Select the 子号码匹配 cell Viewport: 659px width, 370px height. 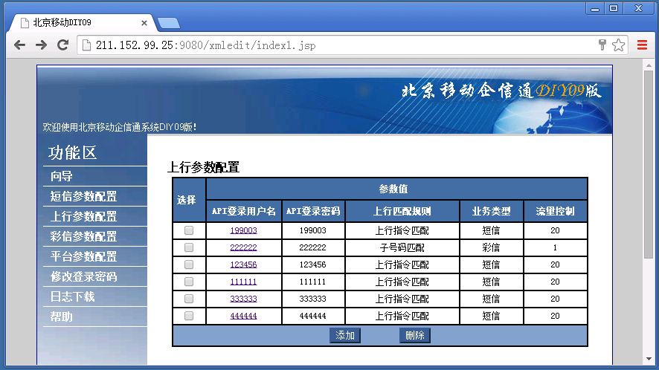tap(402, 248)
